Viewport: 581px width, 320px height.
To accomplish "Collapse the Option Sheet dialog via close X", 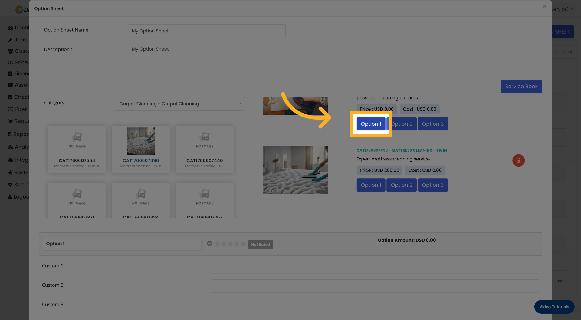I will pos(544,6).
